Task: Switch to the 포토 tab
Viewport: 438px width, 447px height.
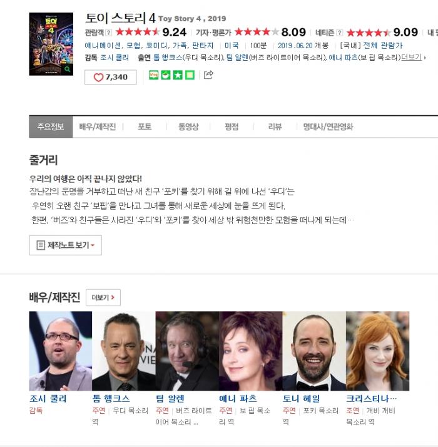Action: coord(145,126)
